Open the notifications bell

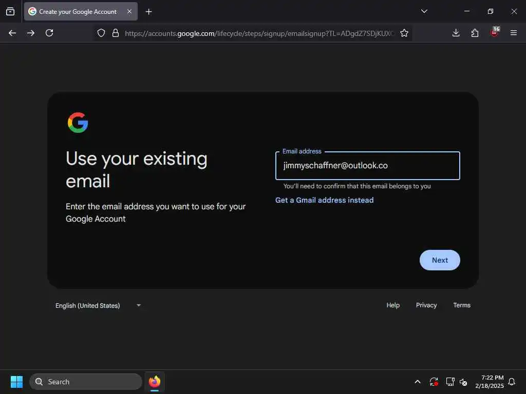(x=512, y=382)
